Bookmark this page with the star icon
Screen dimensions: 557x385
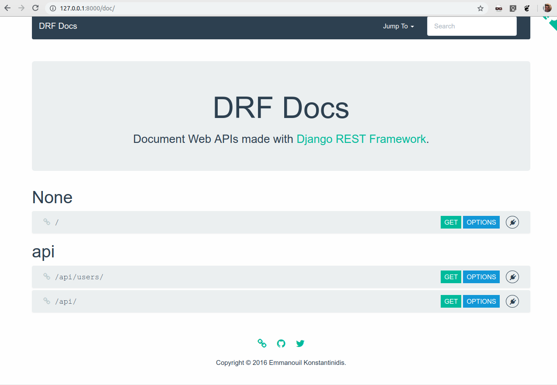(x=480, y=8)
